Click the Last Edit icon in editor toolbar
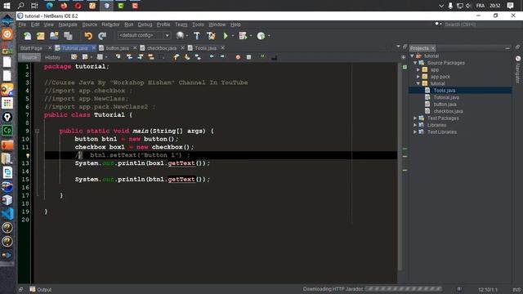 click(74, 57)
